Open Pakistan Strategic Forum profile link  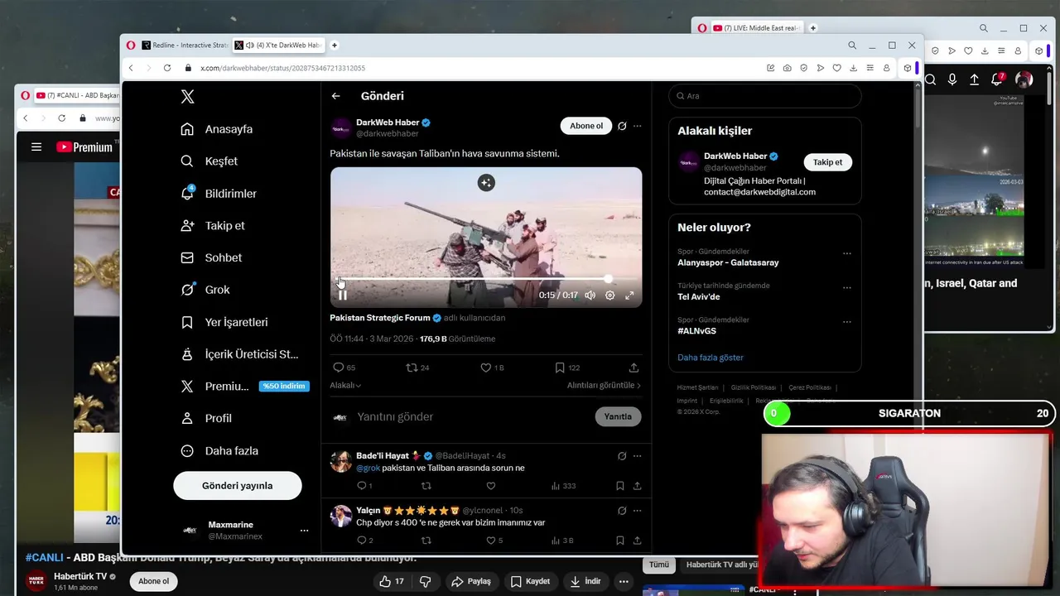pyautogui.click(x=380, y=318)
